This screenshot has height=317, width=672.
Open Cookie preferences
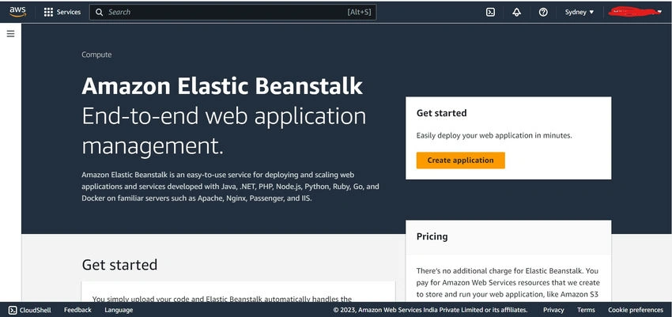coord(635,310)
